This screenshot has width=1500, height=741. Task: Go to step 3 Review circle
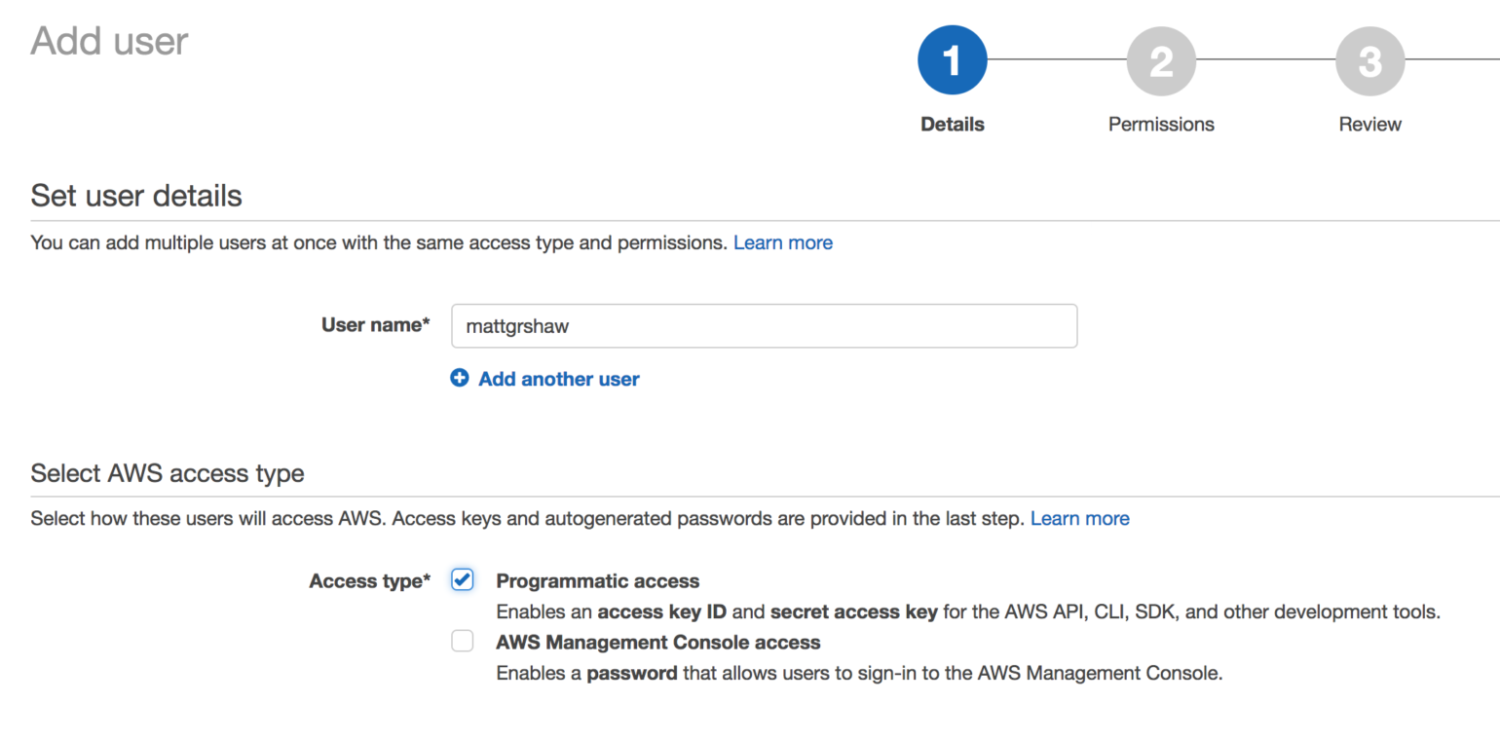click(x=1370, y=61)
